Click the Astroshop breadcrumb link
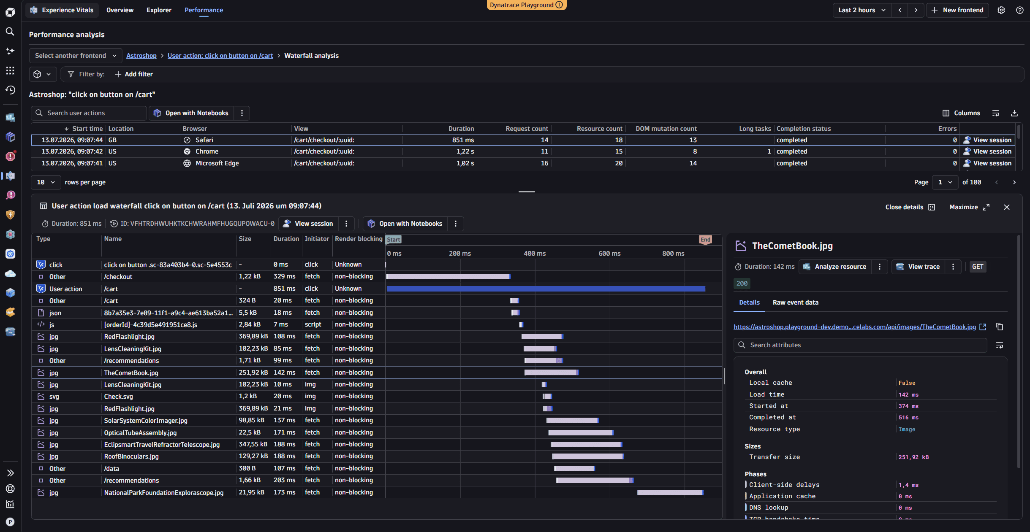1030x532 pixels. (x=141, y=56)
